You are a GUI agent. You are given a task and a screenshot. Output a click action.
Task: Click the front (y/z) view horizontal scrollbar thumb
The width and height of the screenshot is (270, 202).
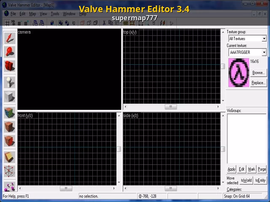pos(66,189)
